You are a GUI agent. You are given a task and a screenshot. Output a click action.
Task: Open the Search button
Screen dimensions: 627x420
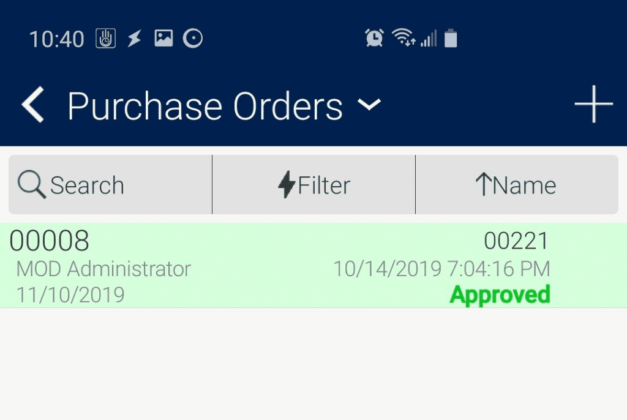pyautogui.click(x=110, y=185)
